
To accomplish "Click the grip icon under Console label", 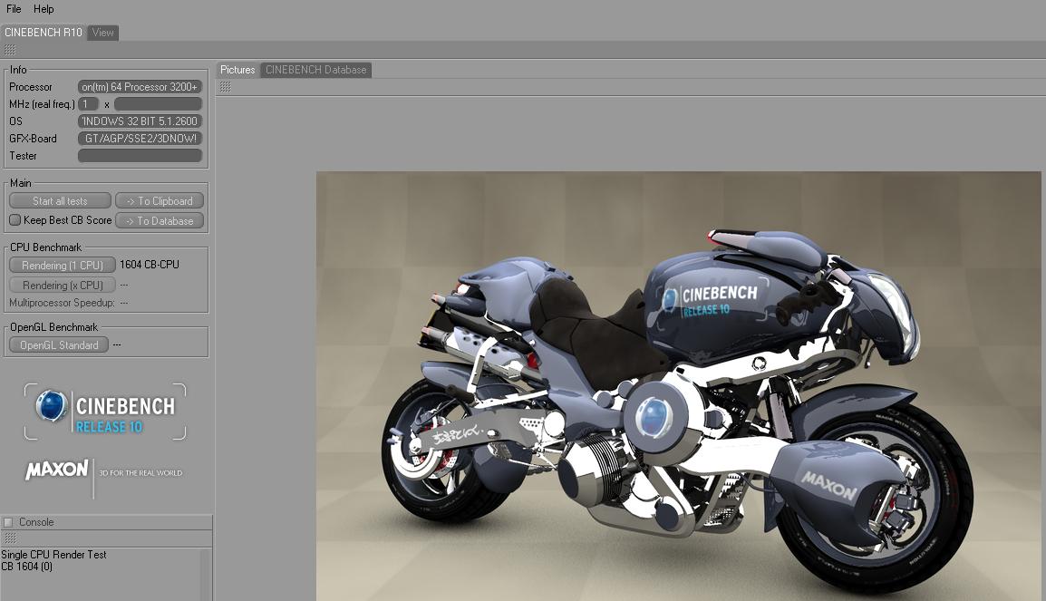I will pyautogui.click(x=9, y=538).
